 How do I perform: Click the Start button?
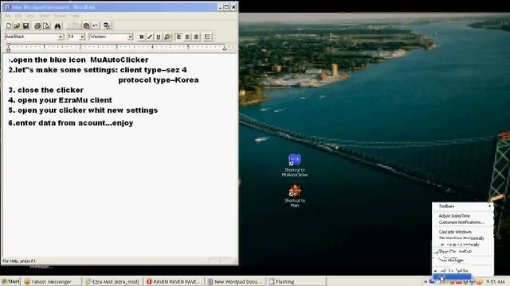pos(10,281)
